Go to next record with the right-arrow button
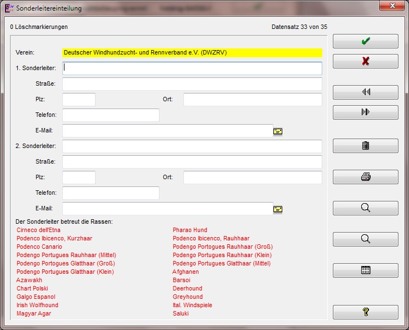 366,112
